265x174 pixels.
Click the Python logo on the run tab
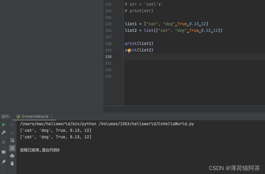coord(18,117)
